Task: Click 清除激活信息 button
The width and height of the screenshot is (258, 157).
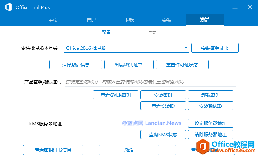Action: pyautogui.click(x=76, y=65)
